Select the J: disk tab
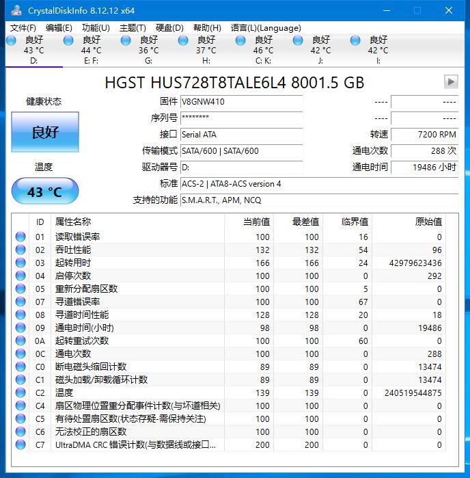 321,51
